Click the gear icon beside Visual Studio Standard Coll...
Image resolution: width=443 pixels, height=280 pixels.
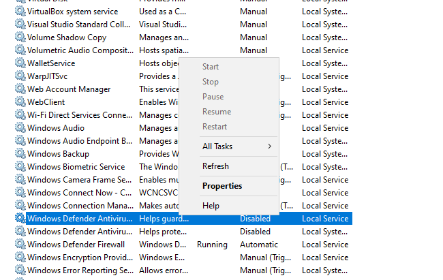pos(20,25)
